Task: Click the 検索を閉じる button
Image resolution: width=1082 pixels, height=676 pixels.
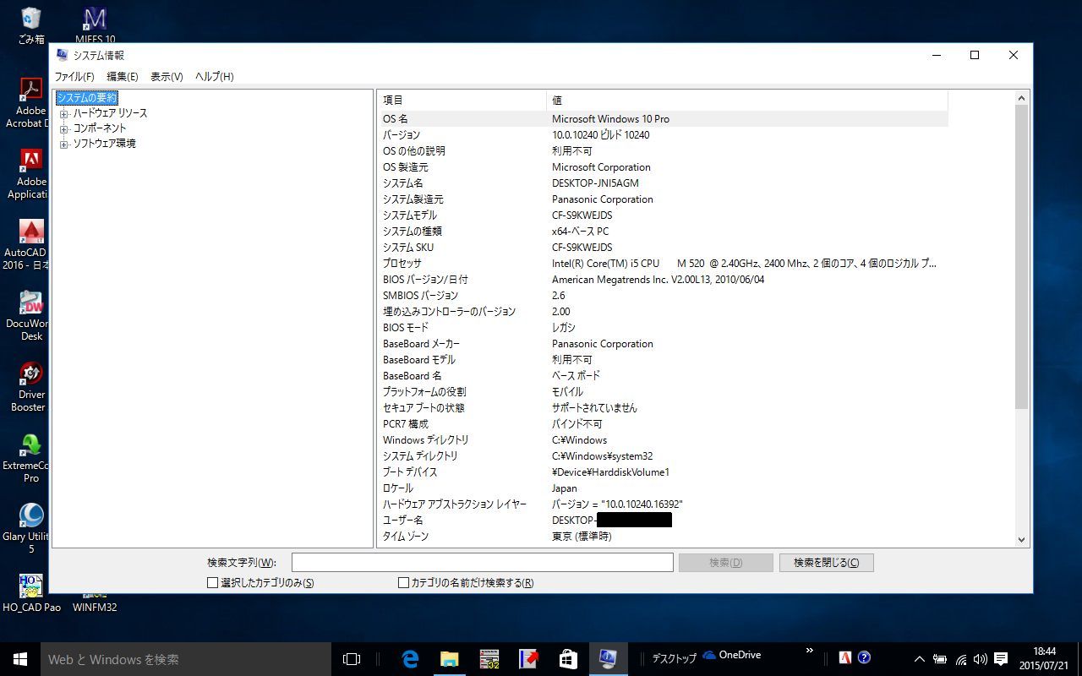Action: 826,563
